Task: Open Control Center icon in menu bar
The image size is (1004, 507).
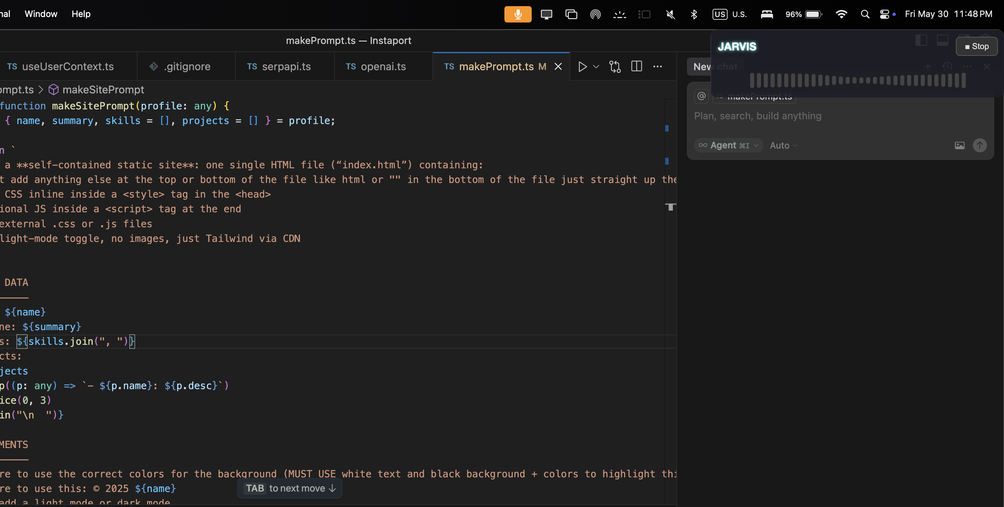Action: point(885,14)
